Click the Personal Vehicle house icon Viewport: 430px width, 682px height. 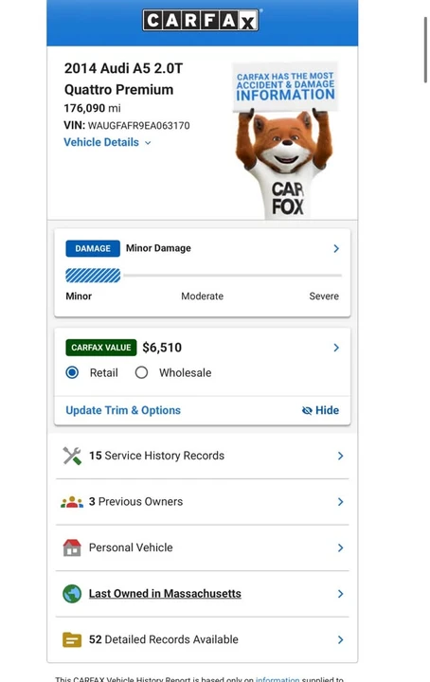(72, 547)
